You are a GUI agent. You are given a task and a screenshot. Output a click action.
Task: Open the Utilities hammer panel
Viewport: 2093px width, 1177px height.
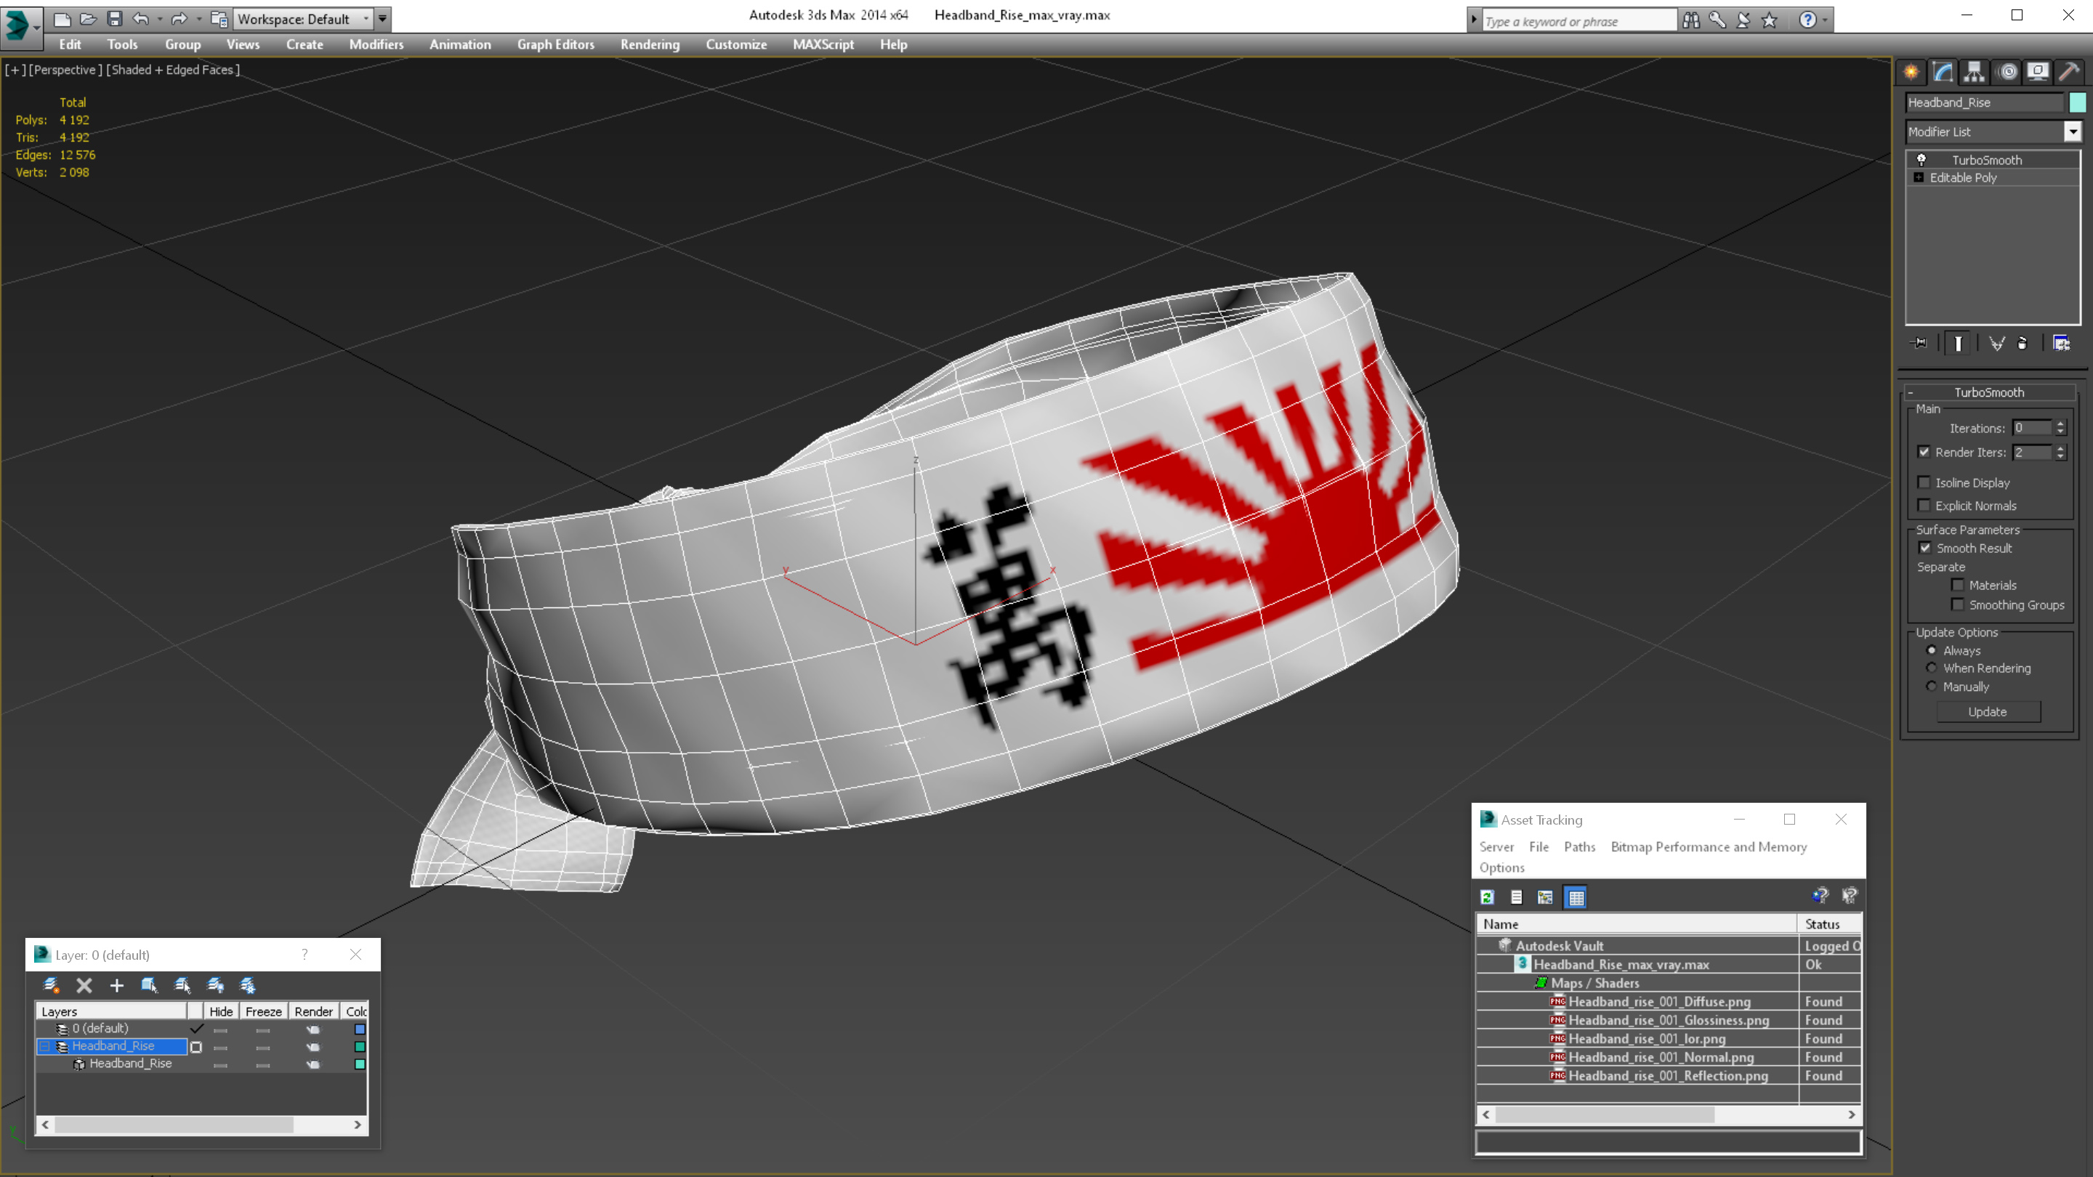point(2070,71)
